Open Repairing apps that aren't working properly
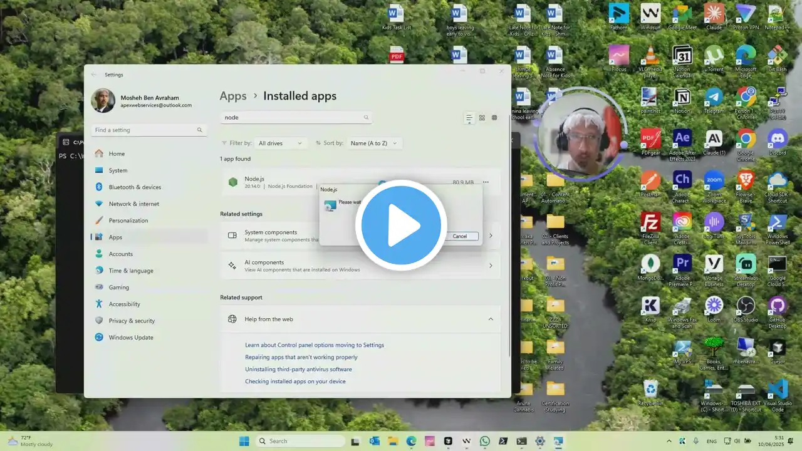The image size is (802, 451). pyautogui.click(x=301, y=357)
